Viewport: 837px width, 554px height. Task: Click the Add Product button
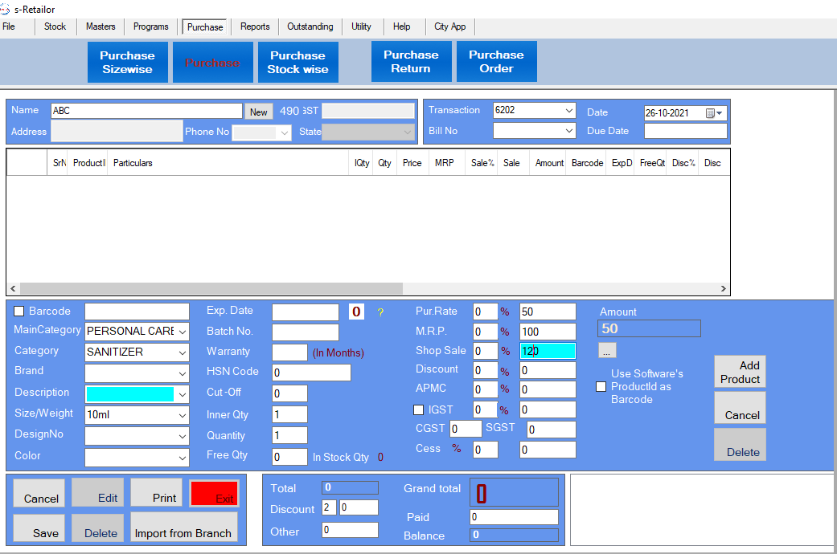[x=740, y=373]
